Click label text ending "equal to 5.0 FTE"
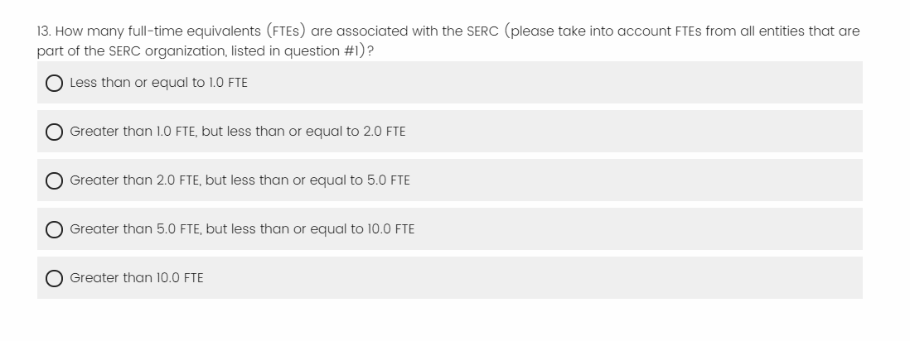 pos(240,180)
